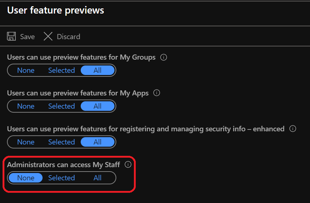
Task: Set My Staff access to Selected
Action: coord(62,178)
